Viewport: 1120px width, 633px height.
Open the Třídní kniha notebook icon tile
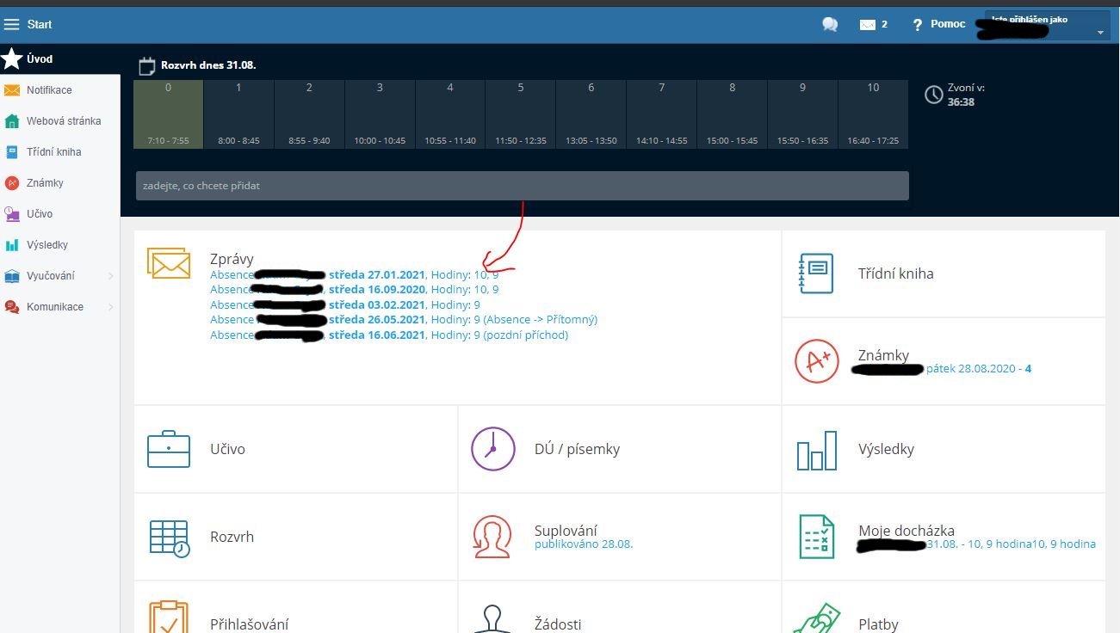point(816,273)
